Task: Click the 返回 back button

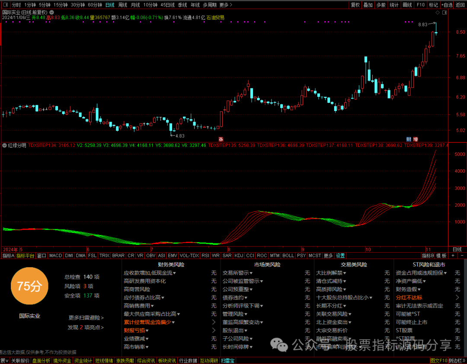Action: pos(461,5)
